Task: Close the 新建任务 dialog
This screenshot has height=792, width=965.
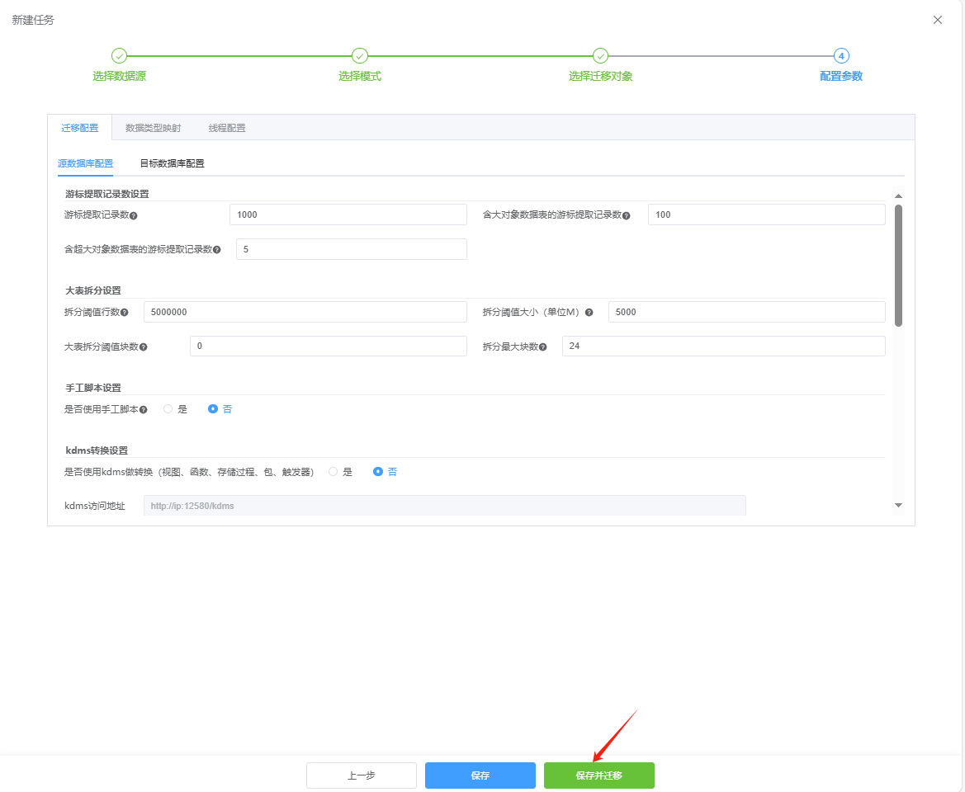Action: [x=937, y=21]
